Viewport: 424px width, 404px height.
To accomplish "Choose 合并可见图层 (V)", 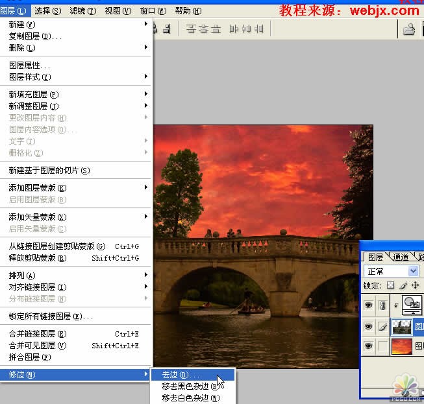I will click(x=75, y=346).
